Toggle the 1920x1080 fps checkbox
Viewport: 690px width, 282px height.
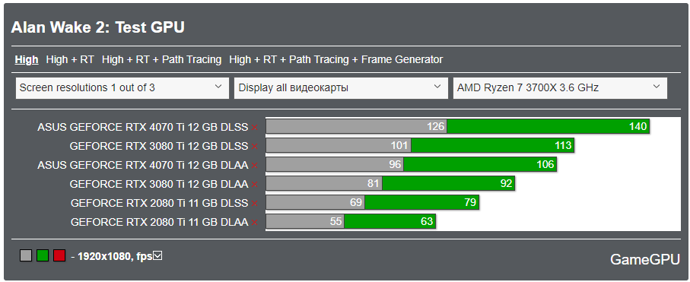pyautogui.click(x=157, y=255)
